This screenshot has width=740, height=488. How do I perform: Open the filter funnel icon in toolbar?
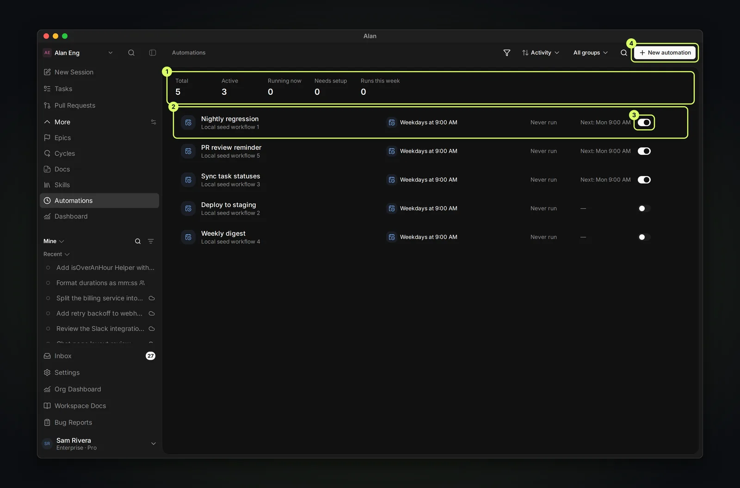pyautogui.click(x=507, y=53)
